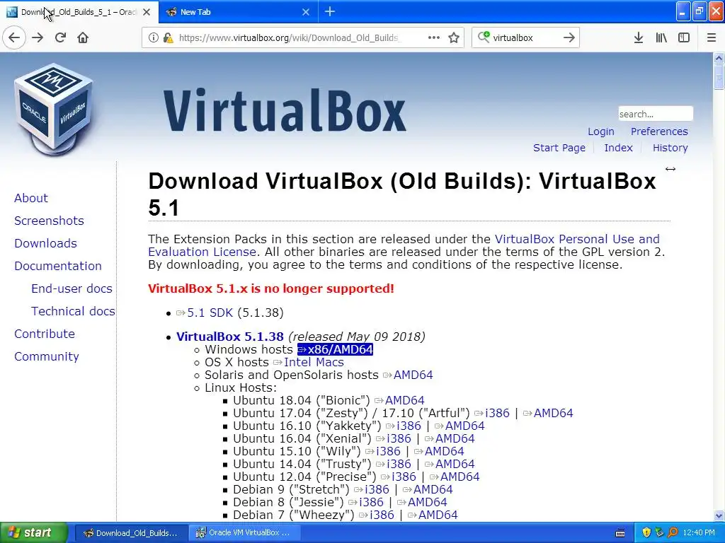Image resolution: width=725 pixels, height=543 pixels.
Task: Click the padlock warning security icon
Action: pyautogui.click(x=168, y=38)
